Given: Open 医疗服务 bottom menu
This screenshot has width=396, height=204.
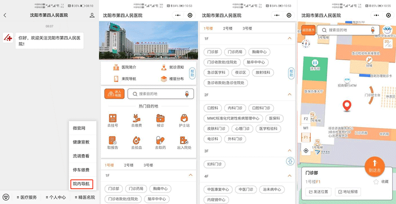Looking at the screenshot, I should (27, 197).
